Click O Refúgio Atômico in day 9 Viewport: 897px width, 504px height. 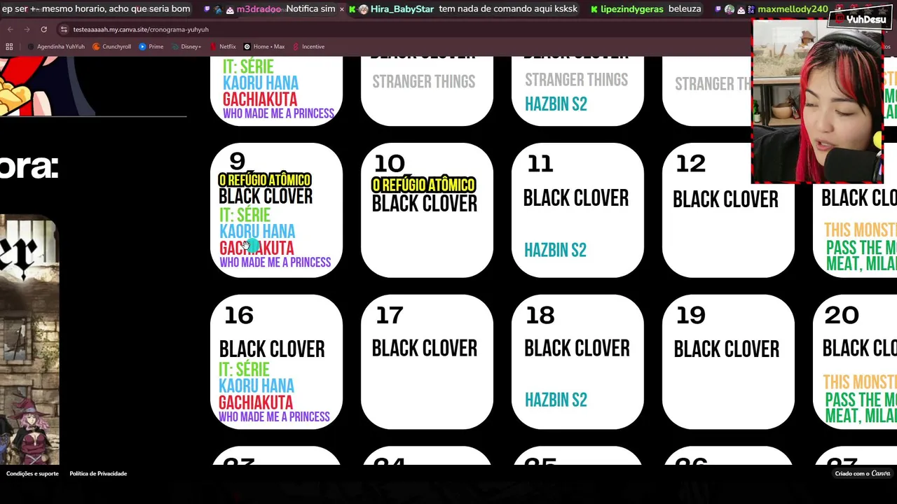265,181
